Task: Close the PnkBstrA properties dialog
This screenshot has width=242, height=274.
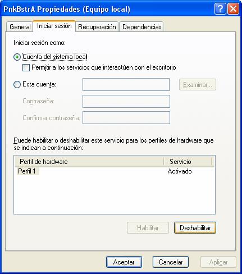Action: [x=233, y=8]
